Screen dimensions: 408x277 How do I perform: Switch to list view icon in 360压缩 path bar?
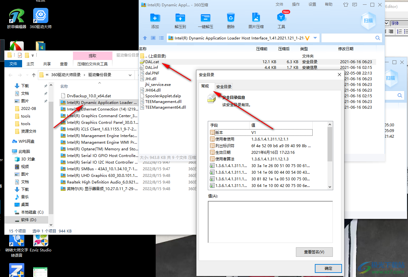161,38
